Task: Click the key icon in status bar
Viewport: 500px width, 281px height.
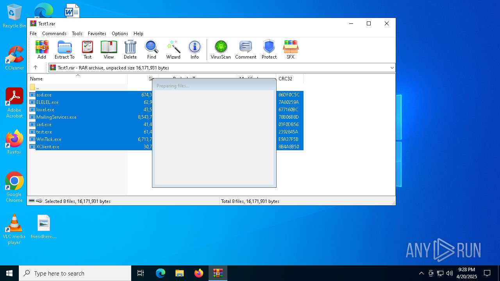Action: (x=39, y=201)
